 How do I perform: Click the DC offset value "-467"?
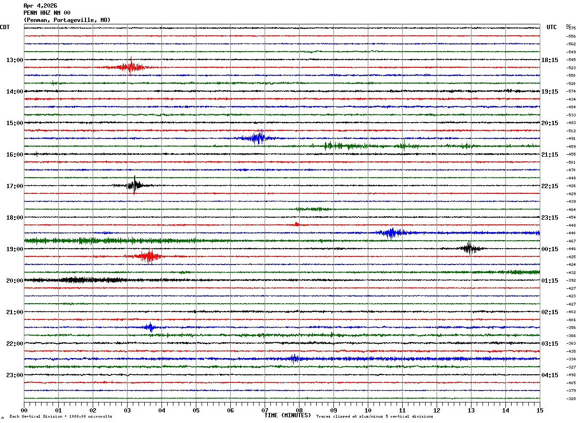pyautogui.click(x=571, y=241)
